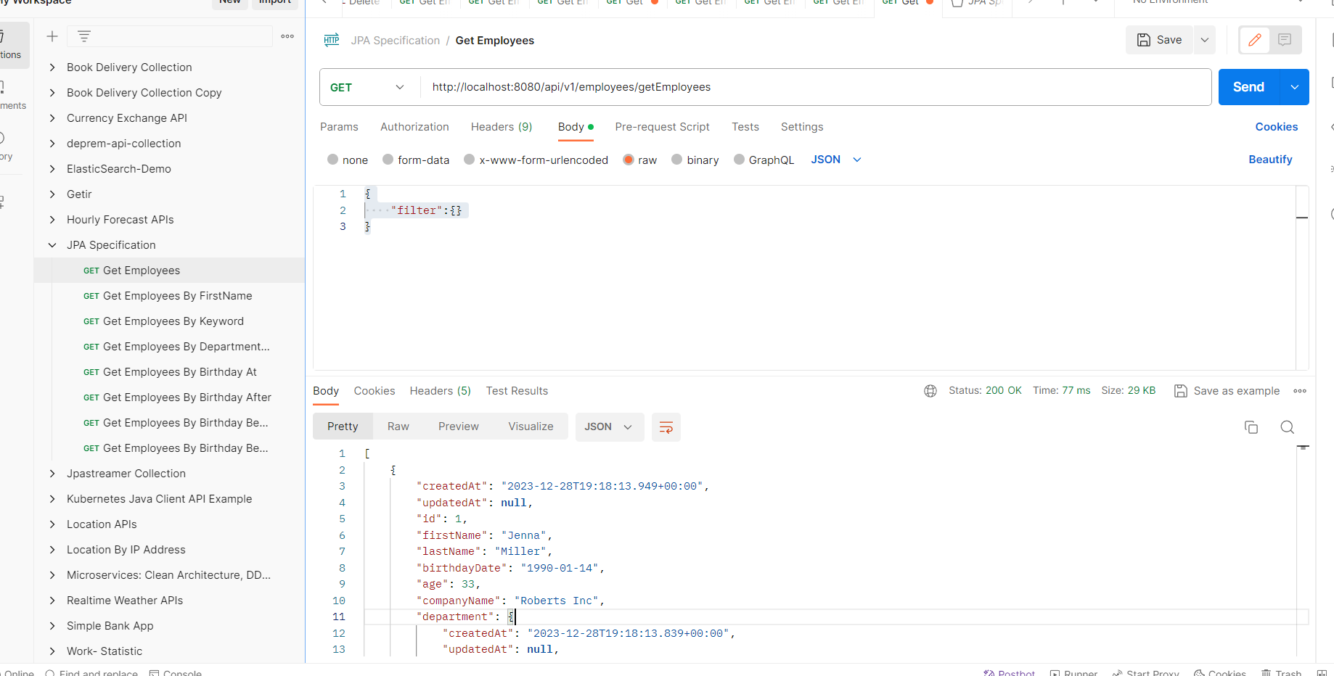Screen dimensions: 1334x676
Task: Open the Pre-request Script tab
Action: point(662,127)
